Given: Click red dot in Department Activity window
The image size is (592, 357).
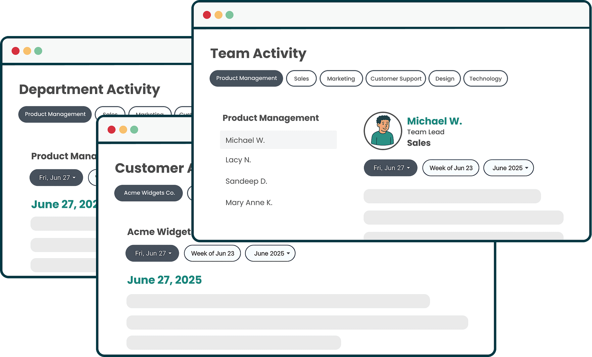Looking at the screenshot, I should 16,51.
